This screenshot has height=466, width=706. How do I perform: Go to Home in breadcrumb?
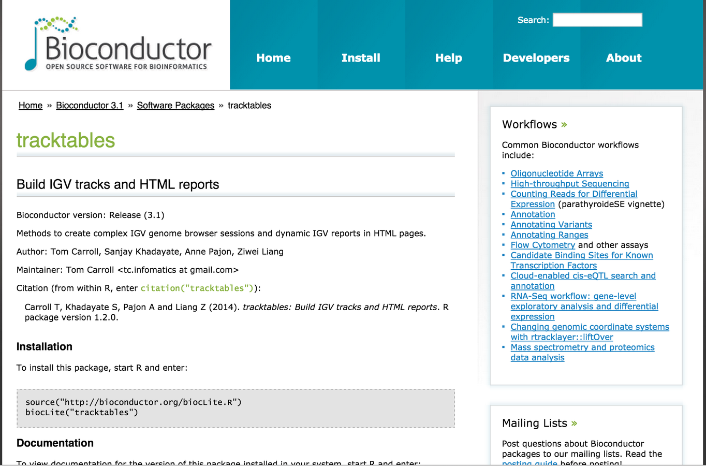click(31, 106)
